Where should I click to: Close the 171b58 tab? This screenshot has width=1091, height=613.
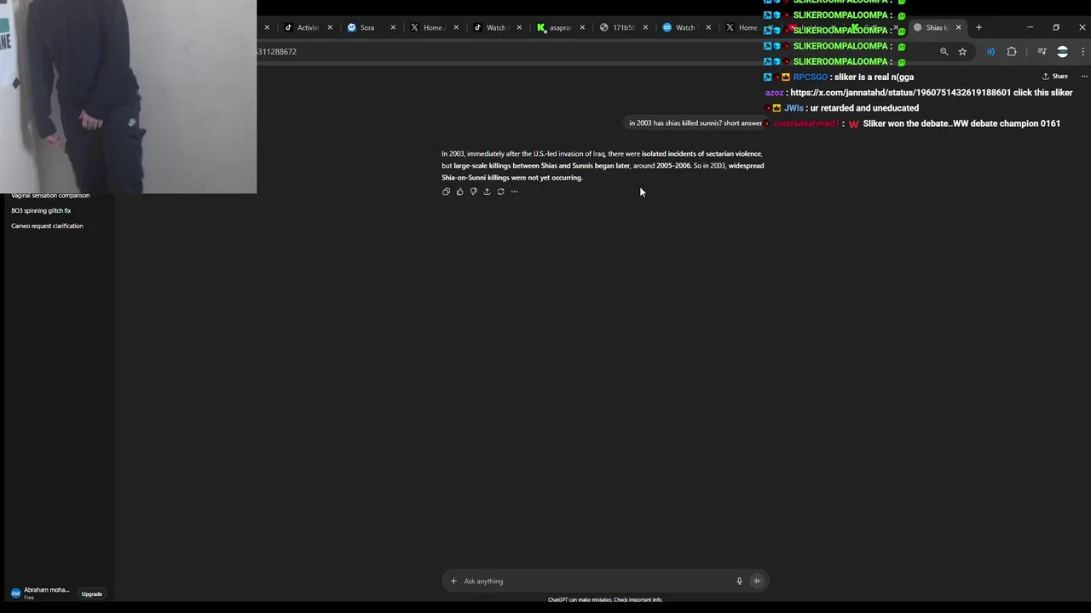click(x=645, y=27)
